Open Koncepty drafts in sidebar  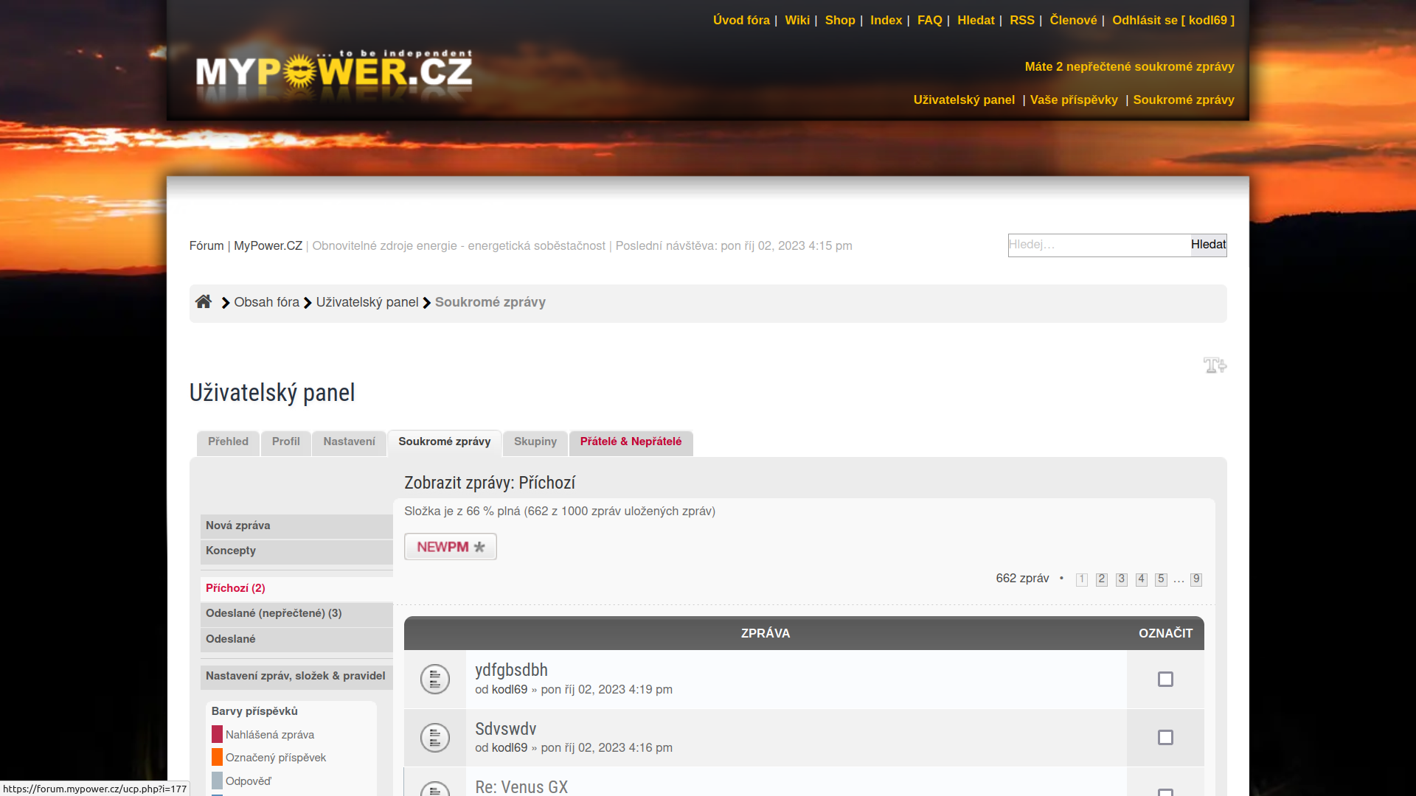(231, 551)
